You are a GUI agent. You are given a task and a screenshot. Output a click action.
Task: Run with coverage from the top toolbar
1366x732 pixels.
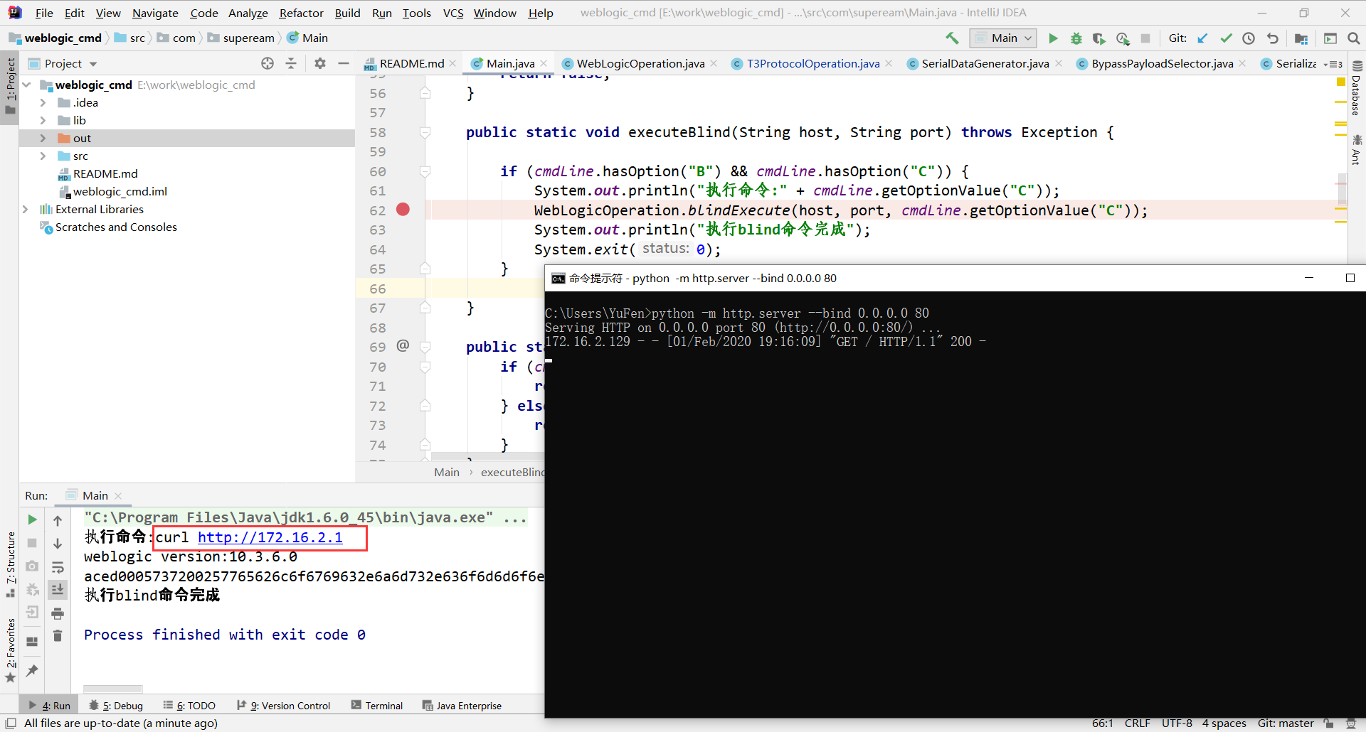coord(1099,38)
